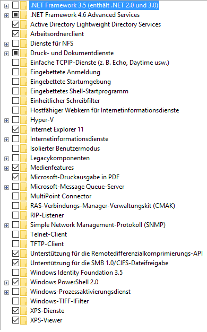
Task: Click folder icon next to Legacykomponenten
Action: (24, 158)
